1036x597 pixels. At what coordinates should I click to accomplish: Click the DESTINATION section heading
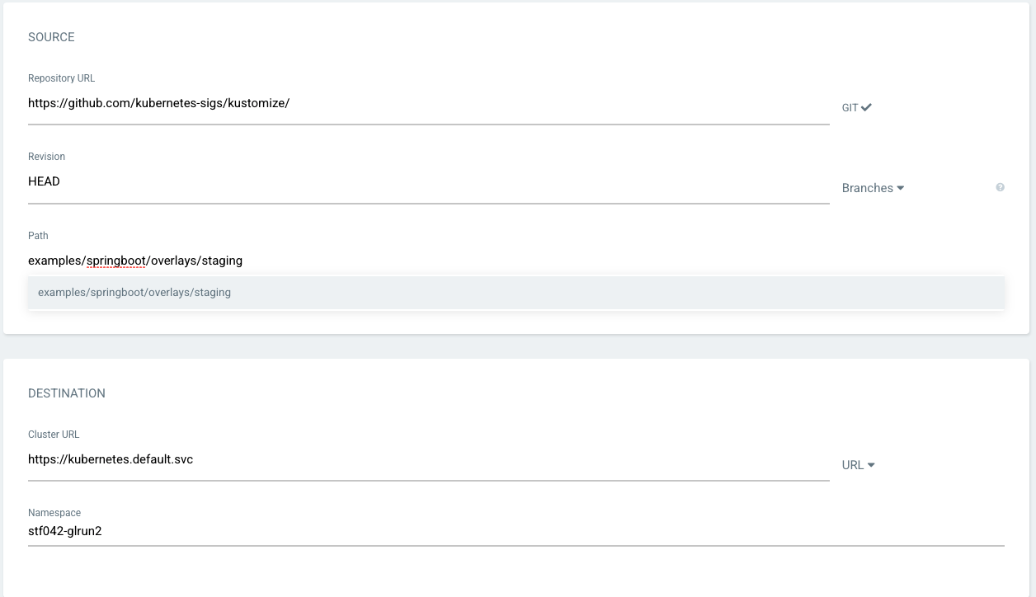point(67,393)
